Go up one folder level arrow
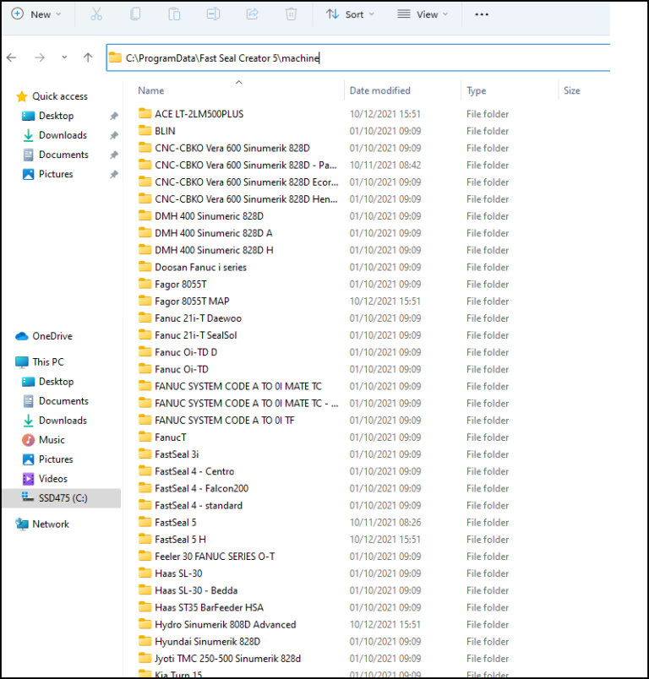 click(88, 57)
